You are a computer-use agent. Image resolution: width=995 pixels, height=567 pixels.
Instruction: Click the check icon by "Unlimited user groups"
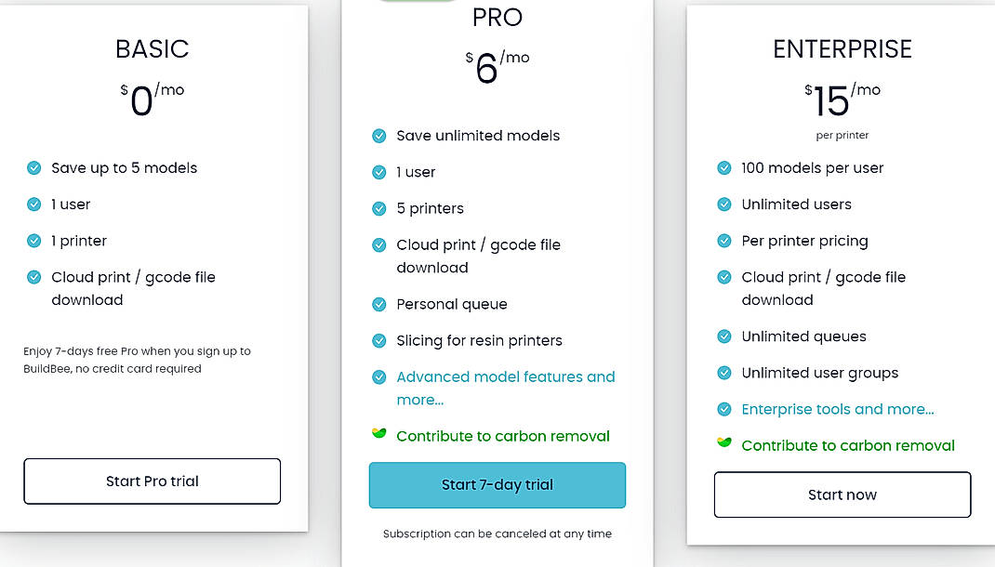point(724,373)
